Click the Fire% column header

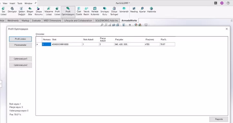[167, 40]
